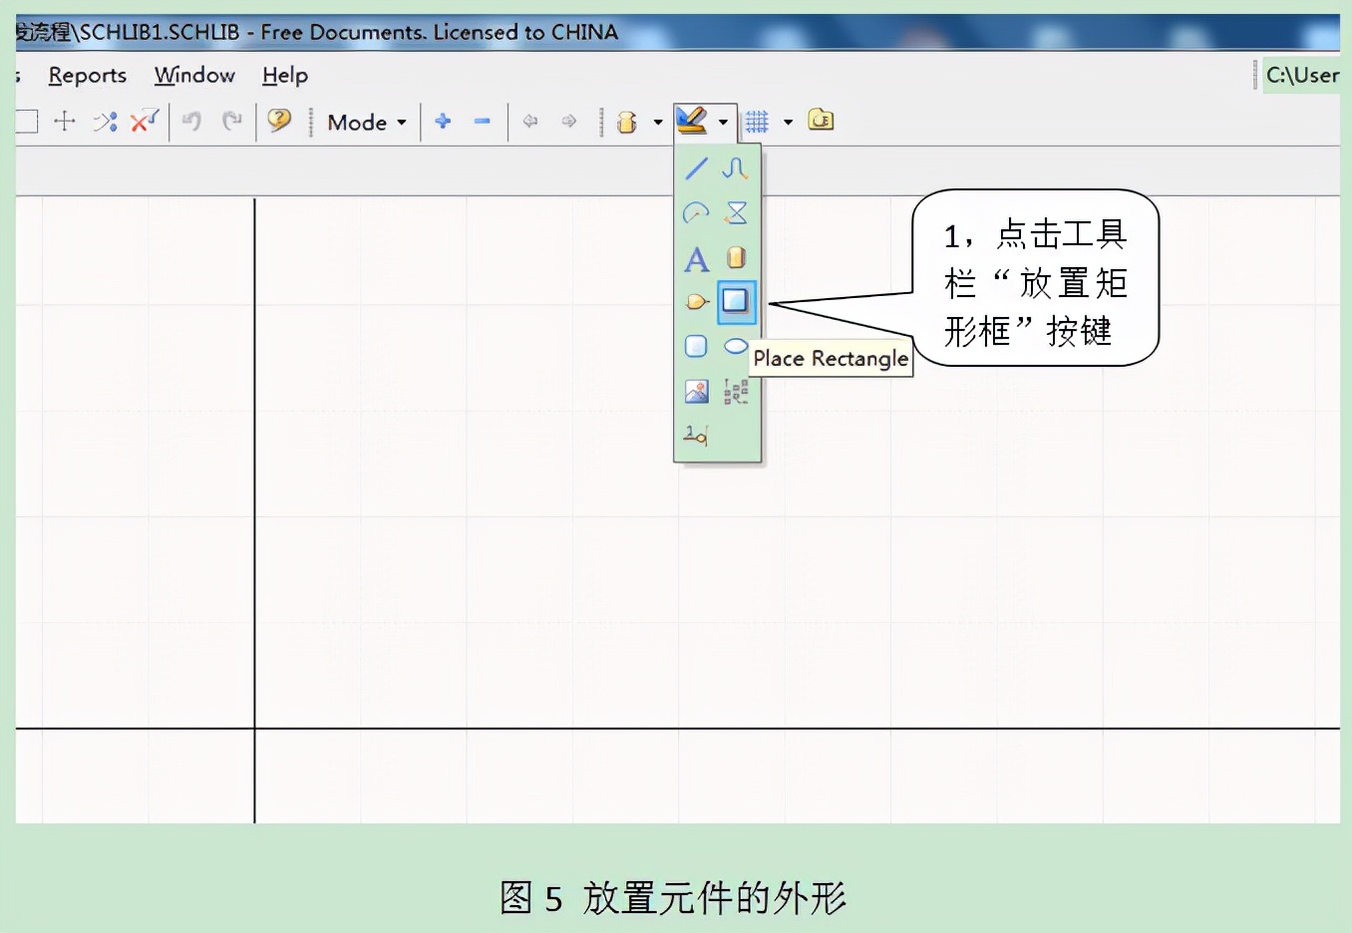Select the Place Graphic image tool
The height and width of the screenshot is (933, 1352).
point(695,391)
